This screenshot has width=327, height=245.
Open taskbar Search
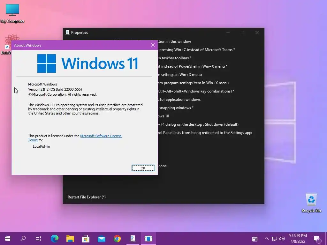pyautogui.click(x=23, y=239)
